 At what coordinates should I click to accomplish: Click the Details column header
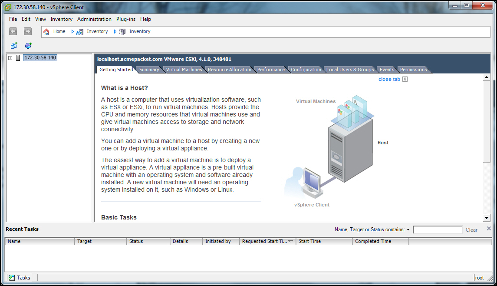186,241
